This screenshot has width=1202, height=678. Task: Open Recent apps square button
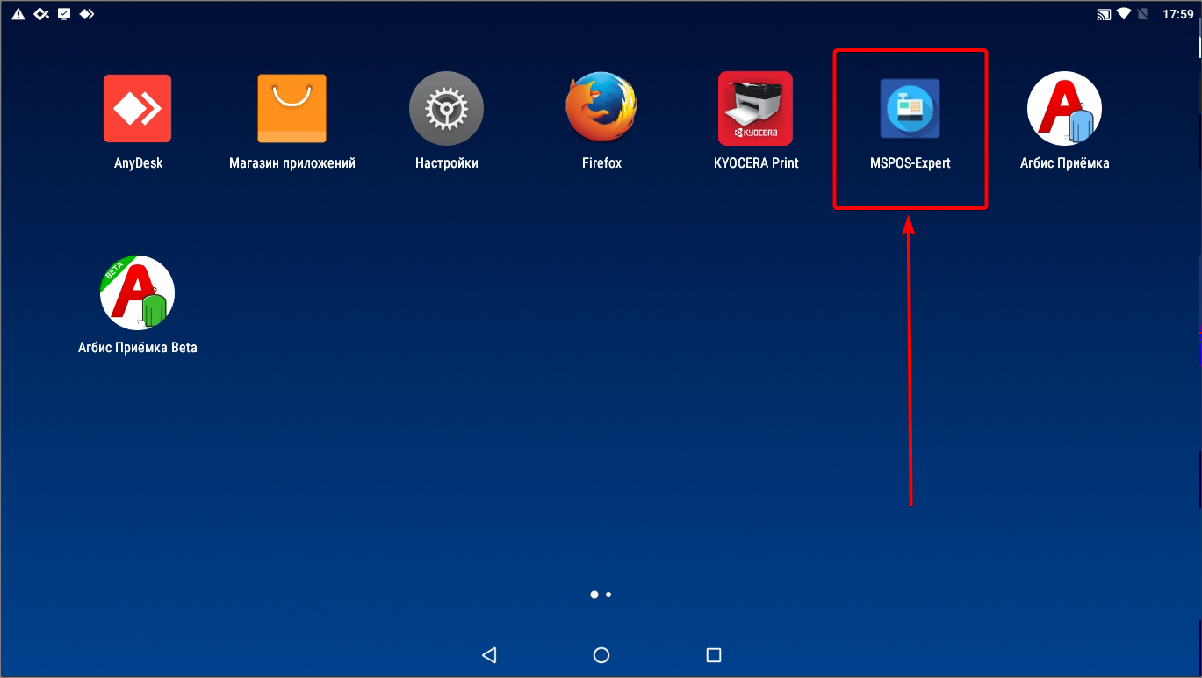(x=714, y=655)
